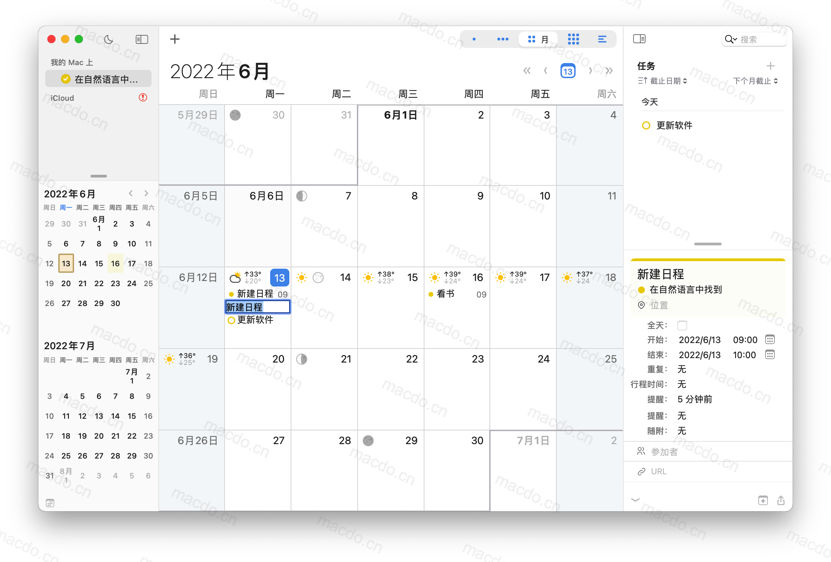
Task: Click the yellow calendar color dot in inspector
Action: point(641,290)
